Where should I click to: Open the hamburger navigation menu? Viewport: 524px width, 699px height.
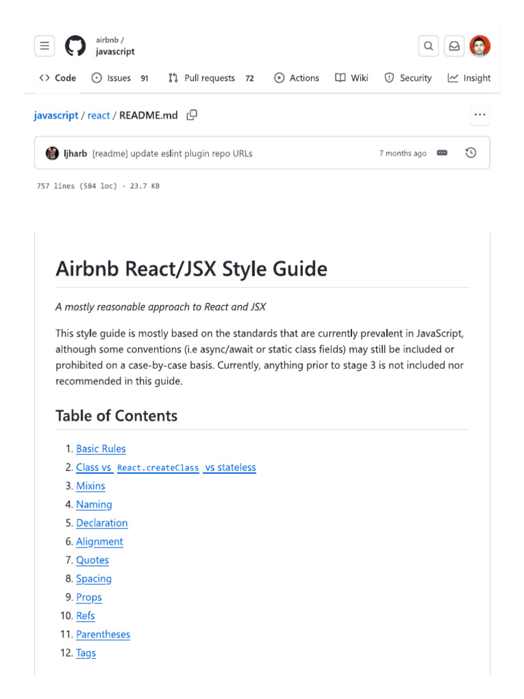click(x=44, y=46)
